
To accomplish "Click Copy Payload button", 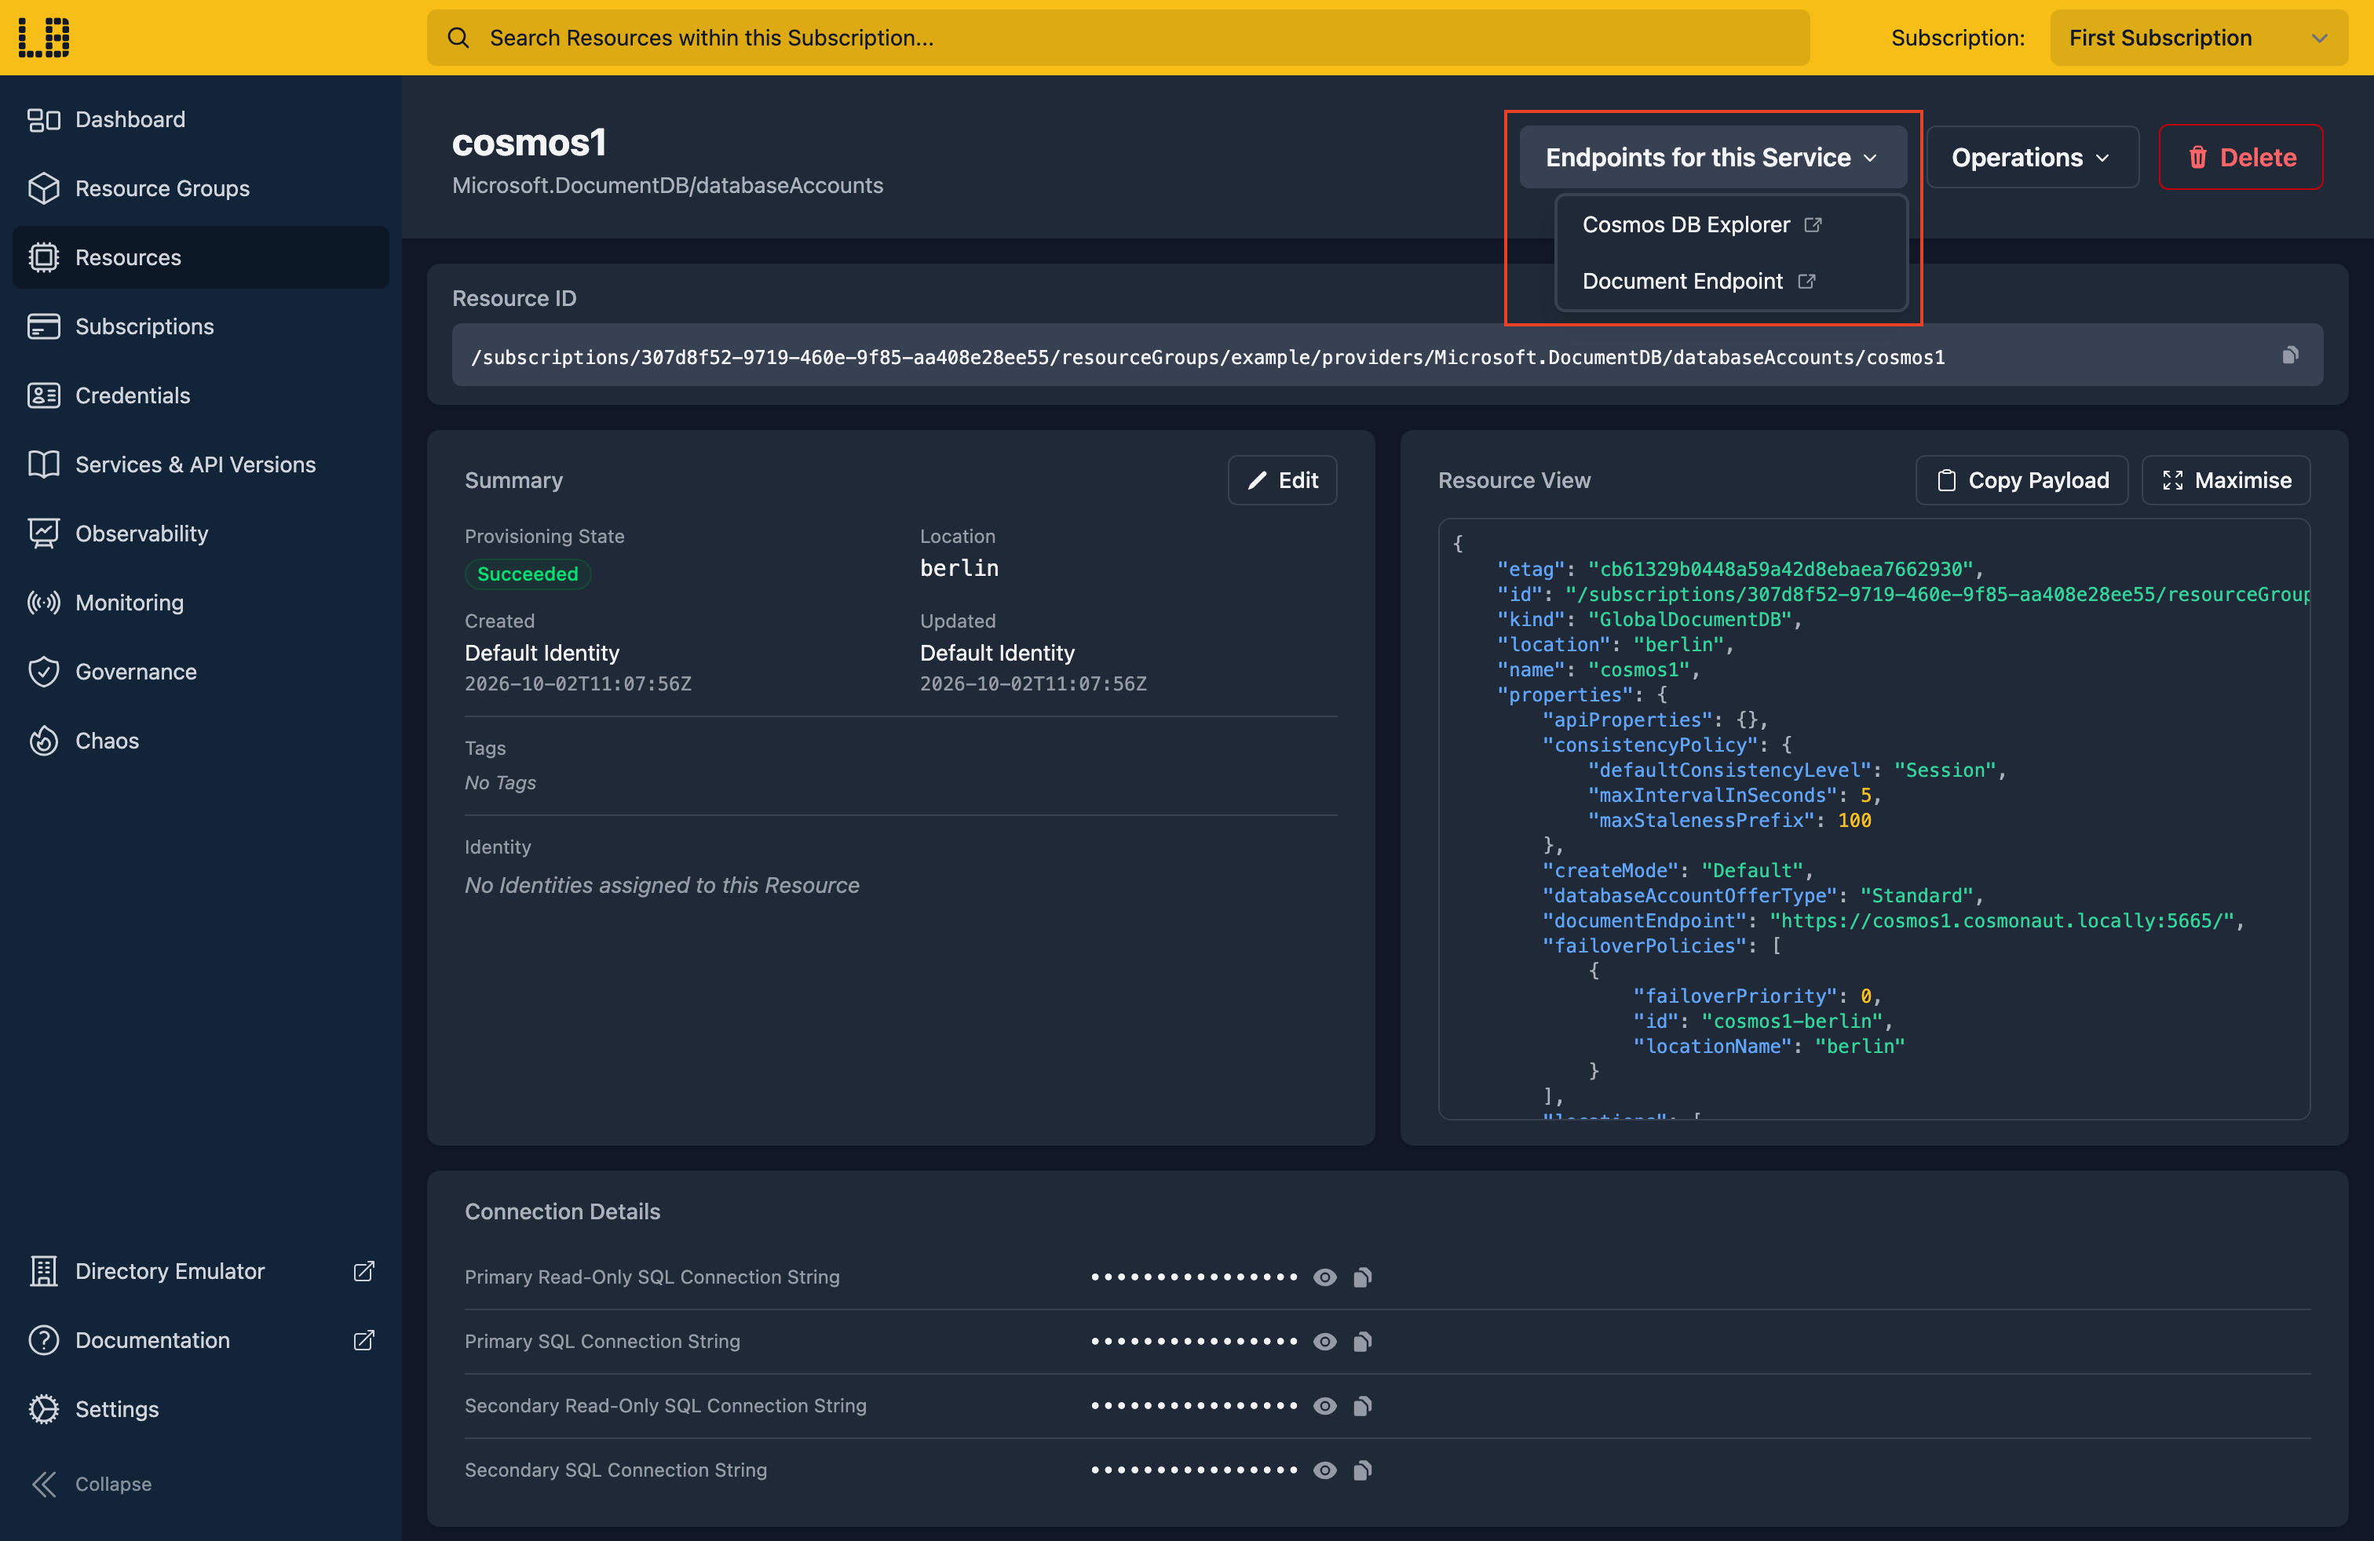I will point(2021,480).
